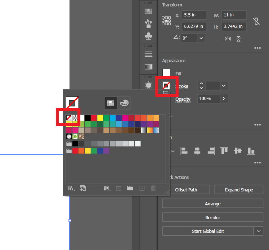Align objects to vertical bottom
The image size is (269, 250).
click(x=251, y=151)
